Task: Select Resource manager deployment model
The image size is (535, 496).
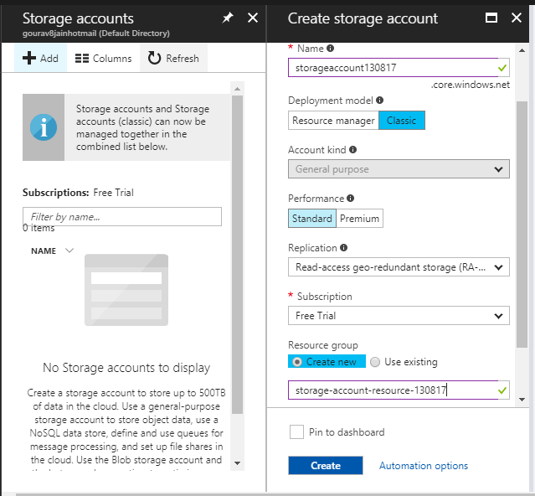Action: [x=333, y=121]
